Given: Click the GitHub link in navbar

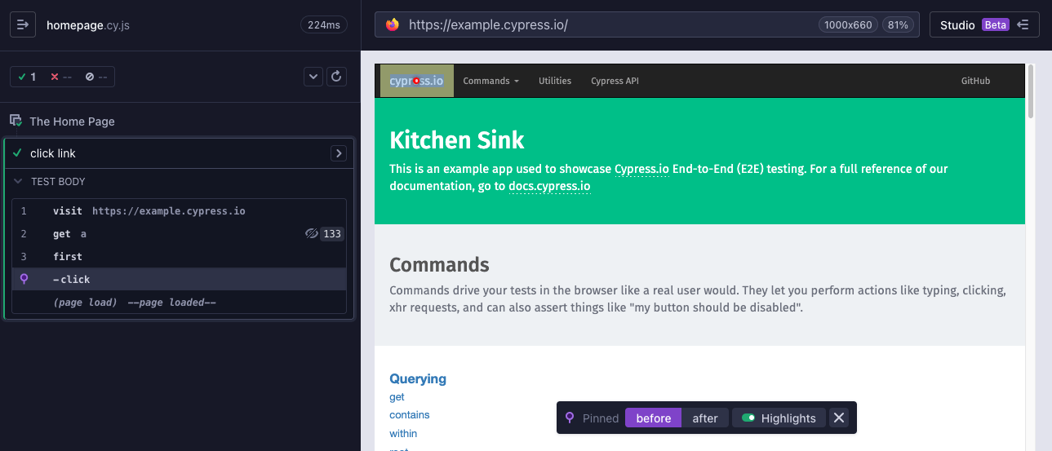Looking at the screenshot, I should (x=975, y=81).
